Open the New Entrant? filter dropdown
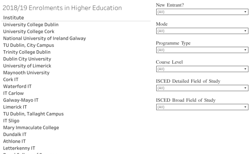This screenshot has height=154, width=250. click(x=202, y=12)
